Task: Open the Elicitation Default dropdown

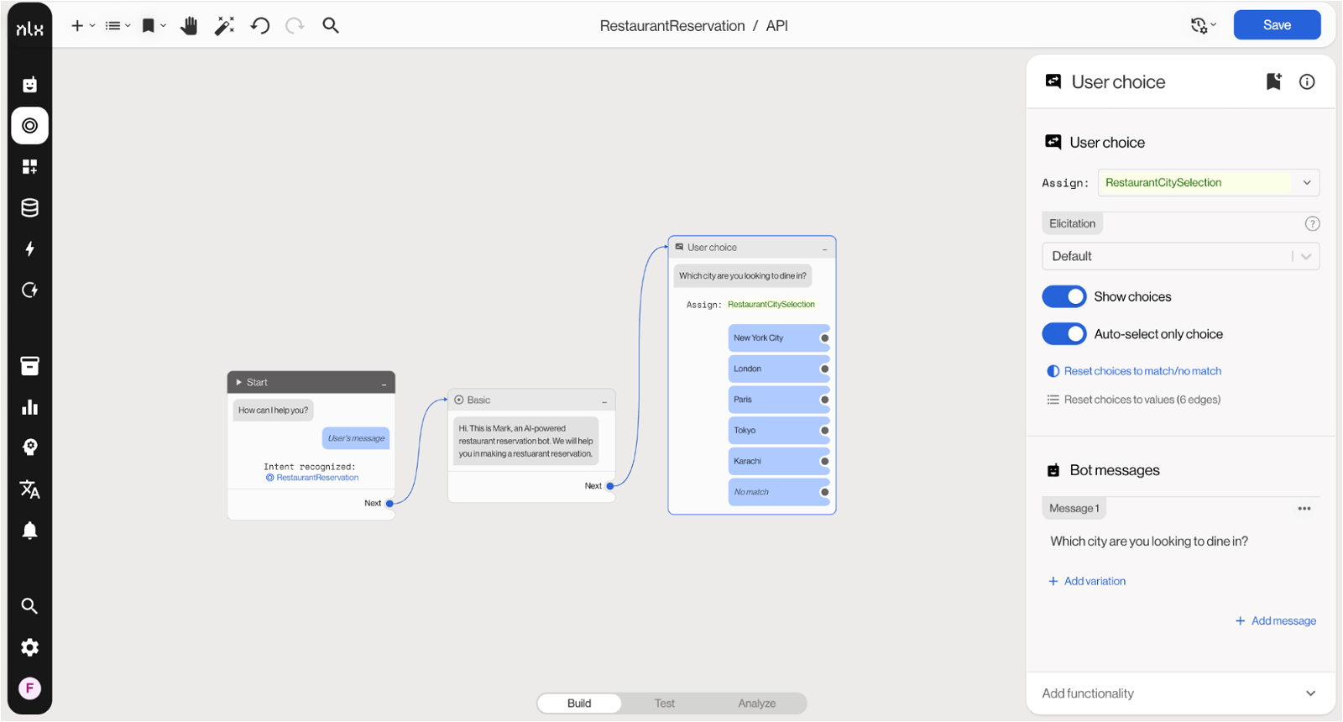Action: pos(1180,257)
